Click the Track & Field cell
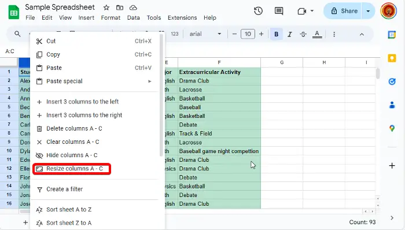405x230 pixels. 219,133
